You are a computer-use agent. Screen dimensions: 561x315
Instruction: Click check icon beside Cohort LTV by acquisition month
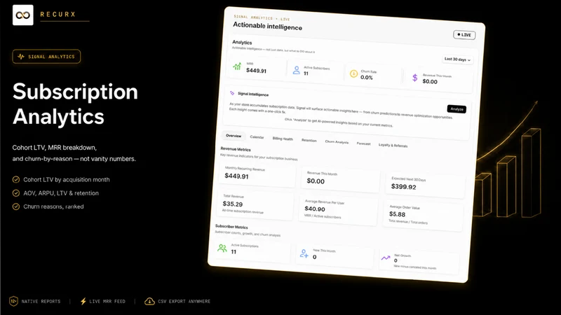tap(16, 179)
